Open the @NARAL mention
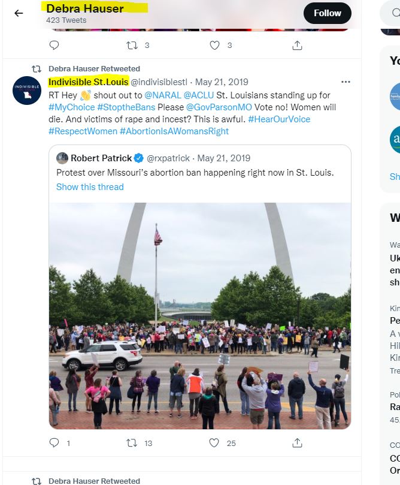 click(x=163, y=95)
